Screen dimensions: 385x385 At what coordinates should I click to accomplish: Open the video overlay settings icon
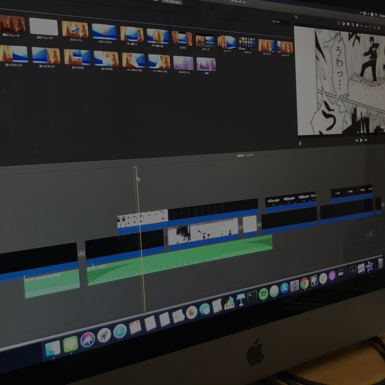[339, 23]
